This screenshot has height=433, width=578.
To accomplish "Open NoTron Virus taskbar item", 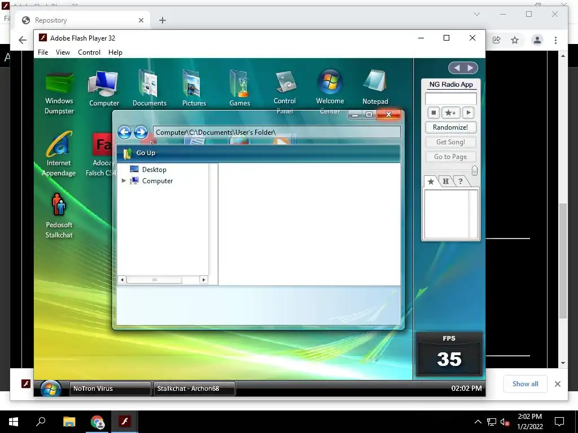I will click(x=110, y=388).
